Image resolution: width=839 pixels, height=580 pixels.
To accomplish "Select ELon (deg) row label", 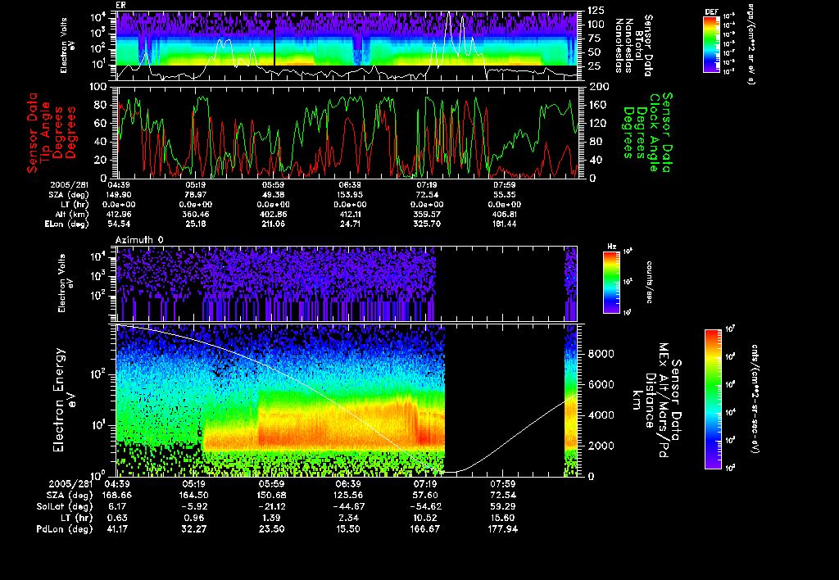I will 66,224.
